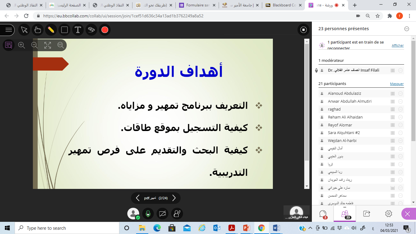The image size is (416, 234).
Task: Select the Text annotation tool
Action: tap(78, 30)
